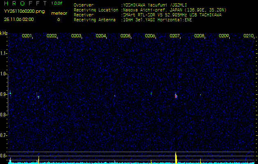Image resolution: width=258 pixels, height=164 pixels.
Task: Select the small cyan echo below 0206
Action: coord(151,93)
